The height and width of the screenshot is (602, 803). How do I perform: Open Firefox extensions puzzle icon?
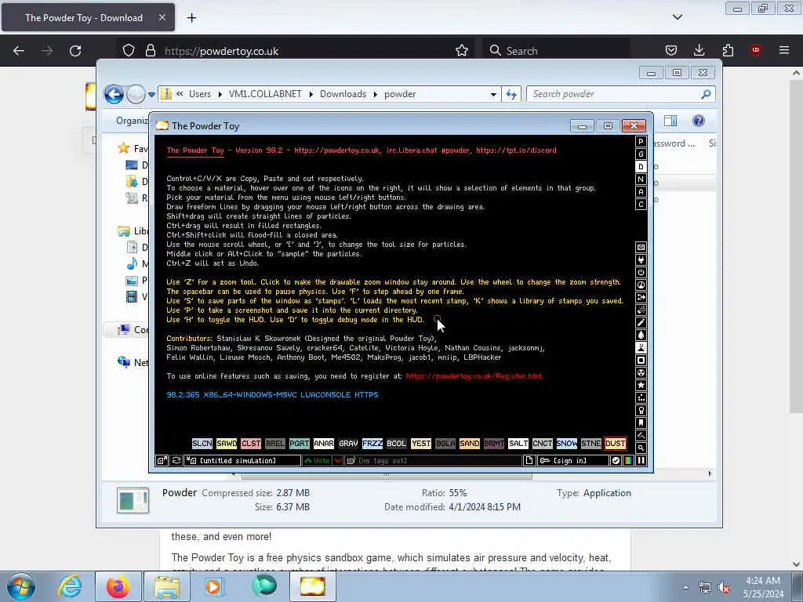click(x=728, y=50)
